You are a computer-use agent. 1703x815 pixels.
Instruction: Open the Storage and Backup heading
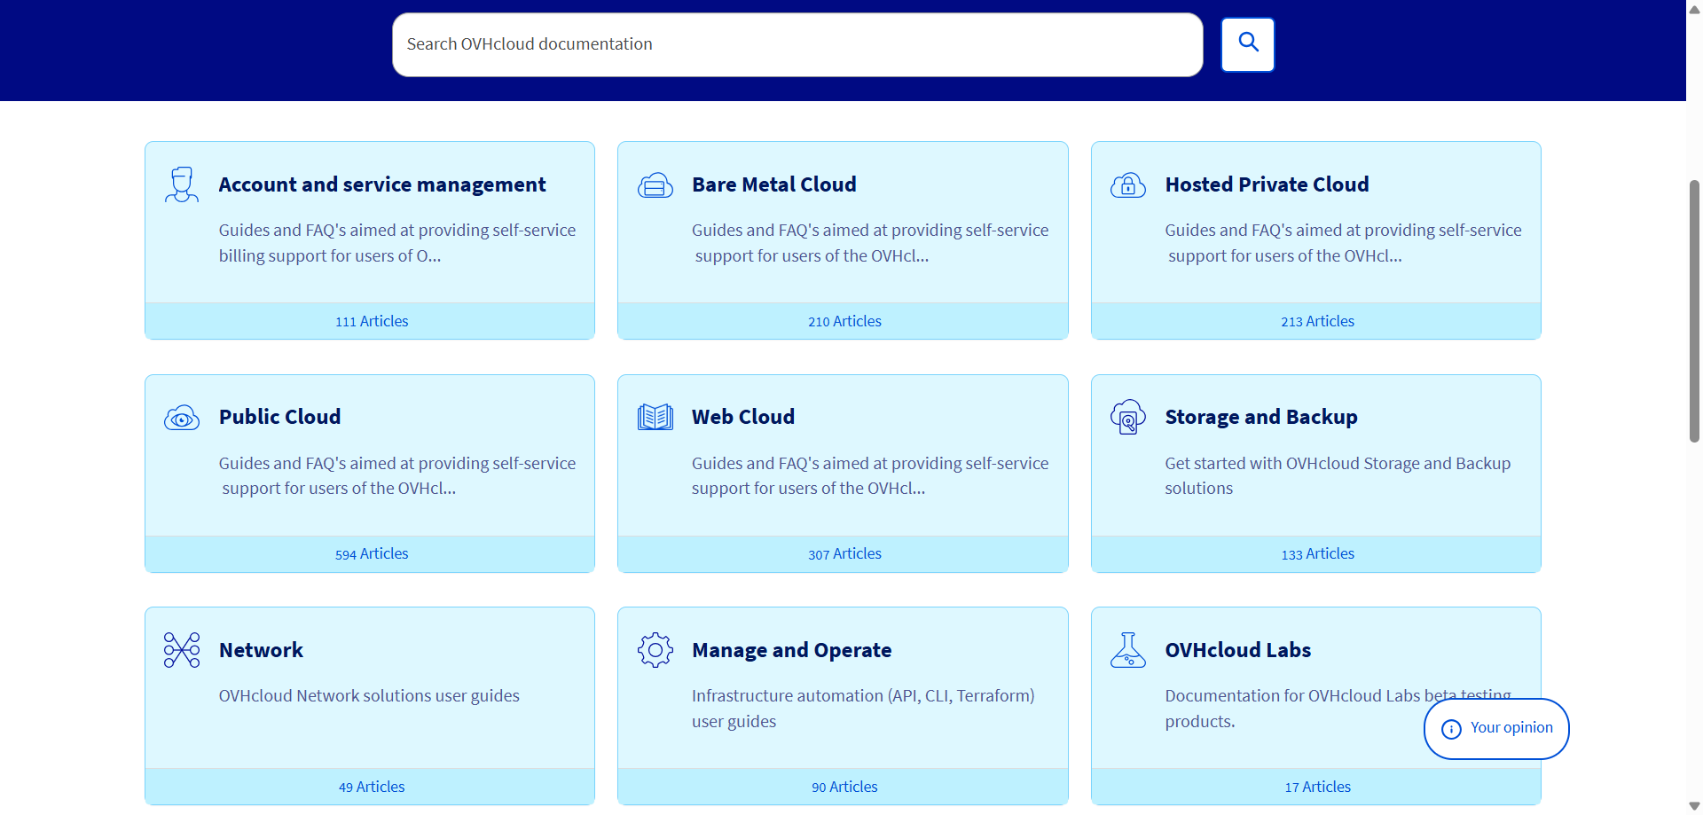tap(1261, 417)
